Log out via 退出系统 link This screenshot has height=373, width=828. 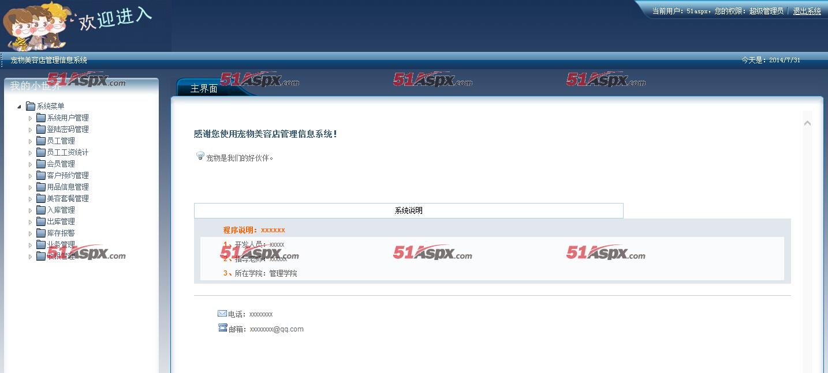pos(807,11)
